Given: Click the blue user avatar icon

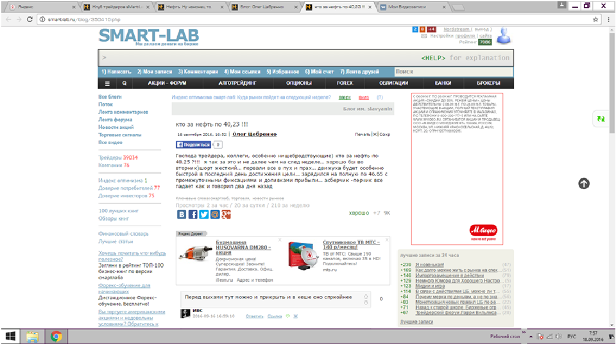Looking at the screenshot, I should point(504,36).
